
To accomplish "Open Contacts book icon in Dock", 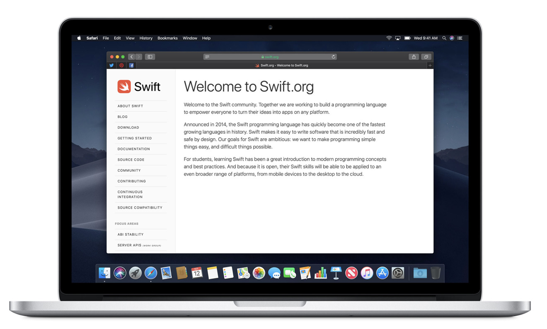I will tap(182, 273).
